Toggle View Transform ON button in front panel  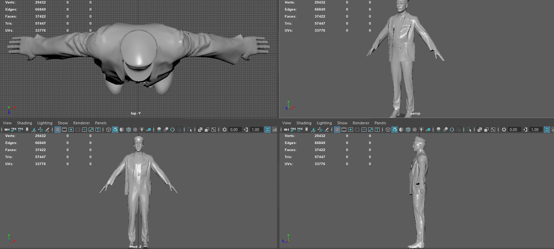pyautogui.click(x=267, y=130)
